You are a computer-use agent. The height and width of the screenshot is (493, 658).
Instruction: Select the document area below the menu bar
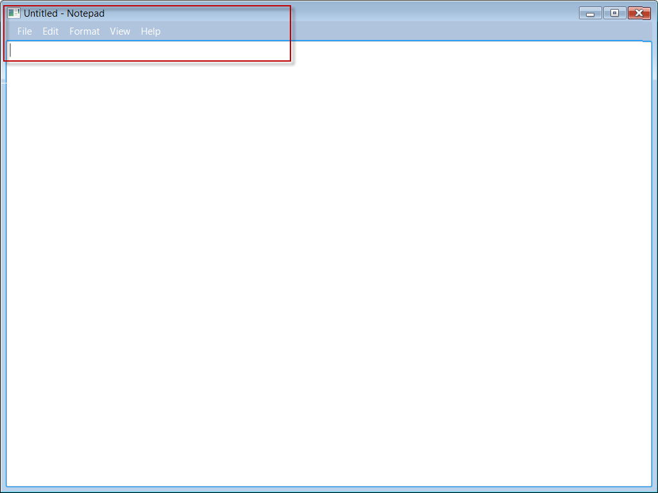tap(321, 257)
